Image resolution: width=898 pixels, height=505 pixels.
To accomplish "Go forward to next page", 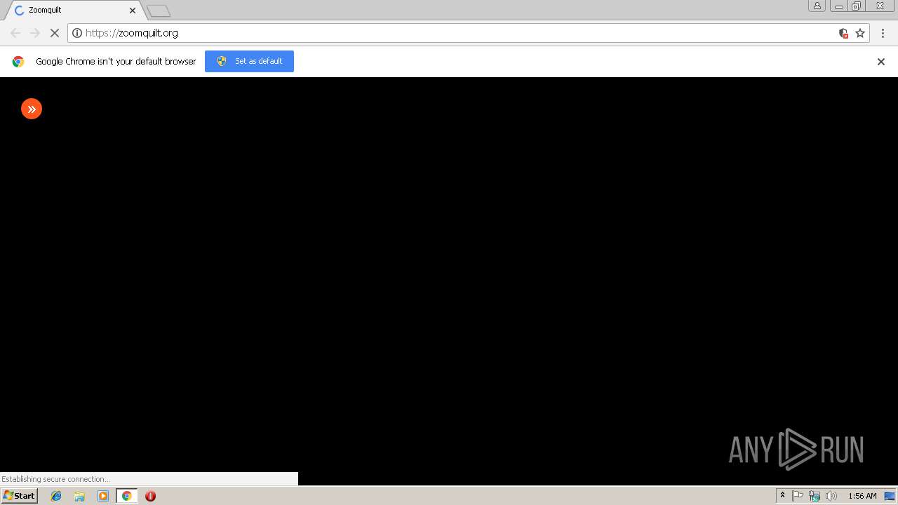I will point(34,33).
